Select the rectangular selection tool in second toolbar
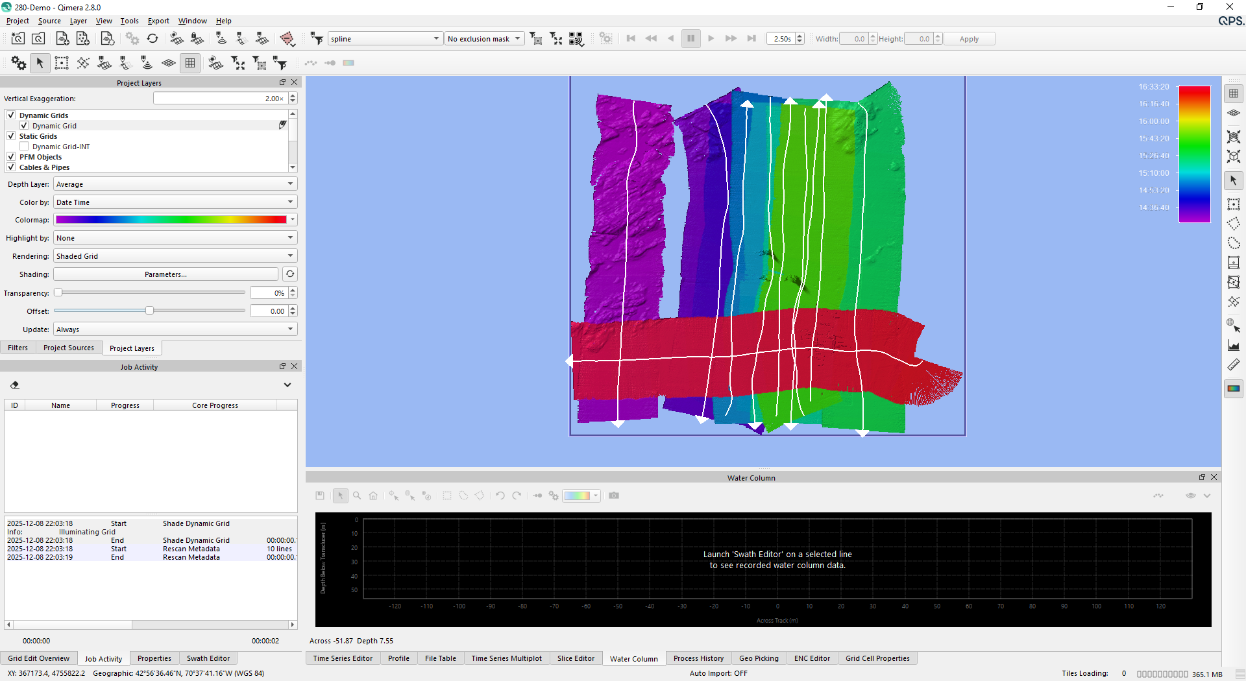Screen dimensions: 1246x681 [62, 63]
